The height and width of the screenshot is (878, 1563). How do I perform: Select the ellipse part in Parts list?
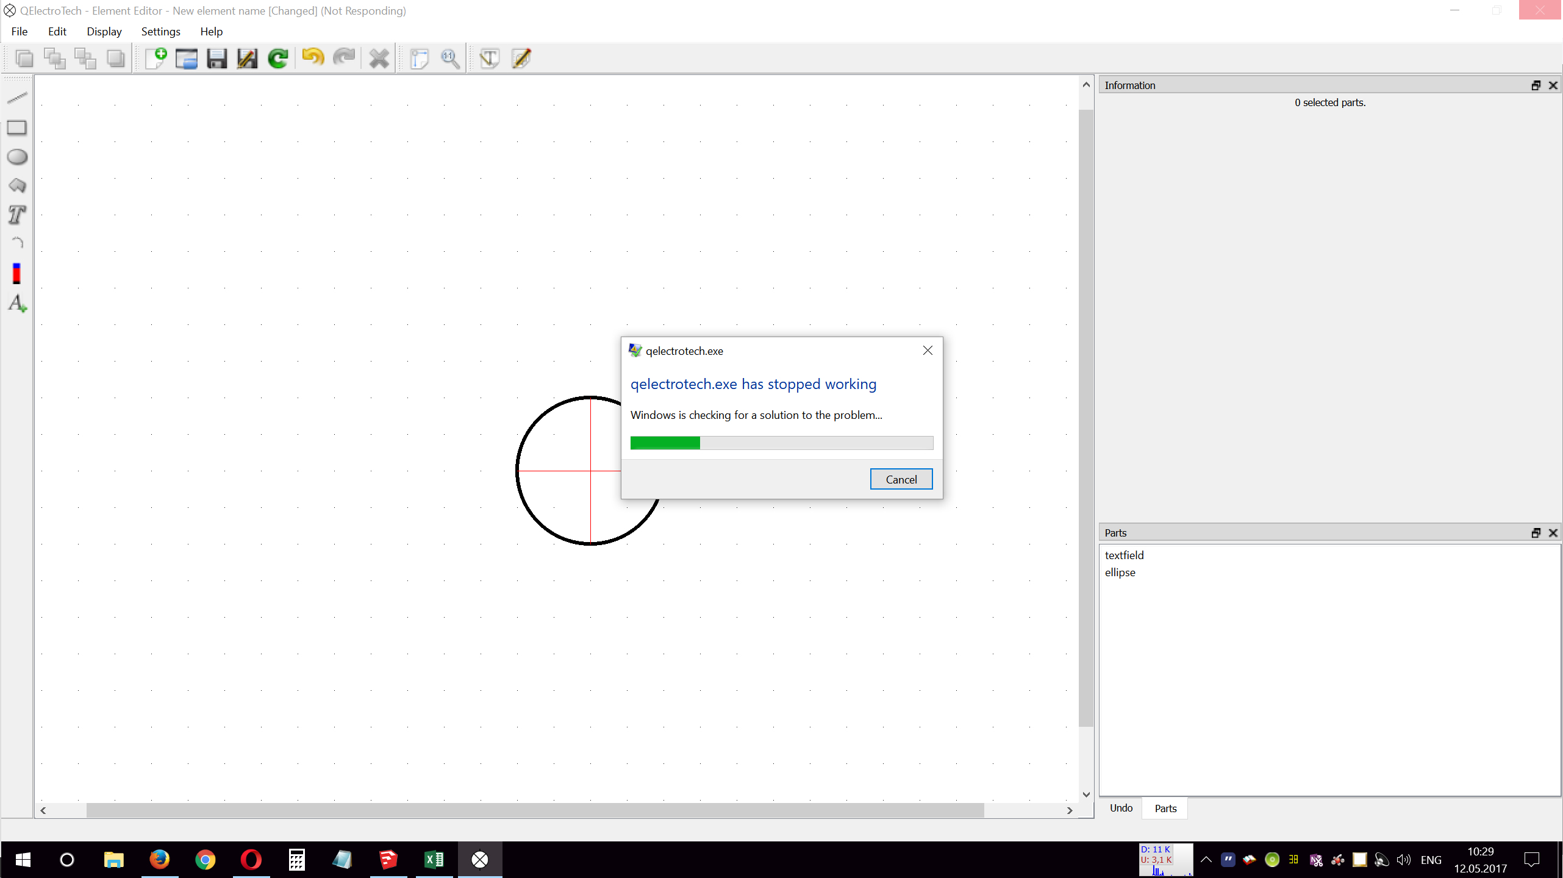tap(1120, 573)
